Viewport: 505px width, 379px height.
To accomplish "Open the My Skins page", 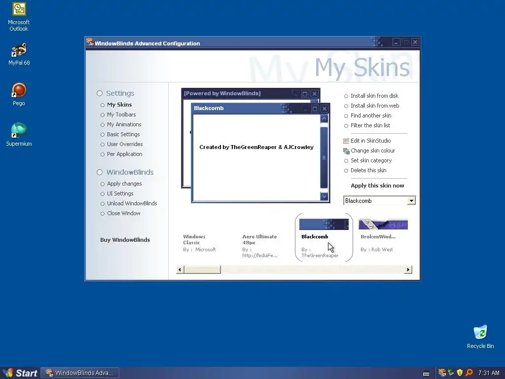I will click(x=119, y=105).
